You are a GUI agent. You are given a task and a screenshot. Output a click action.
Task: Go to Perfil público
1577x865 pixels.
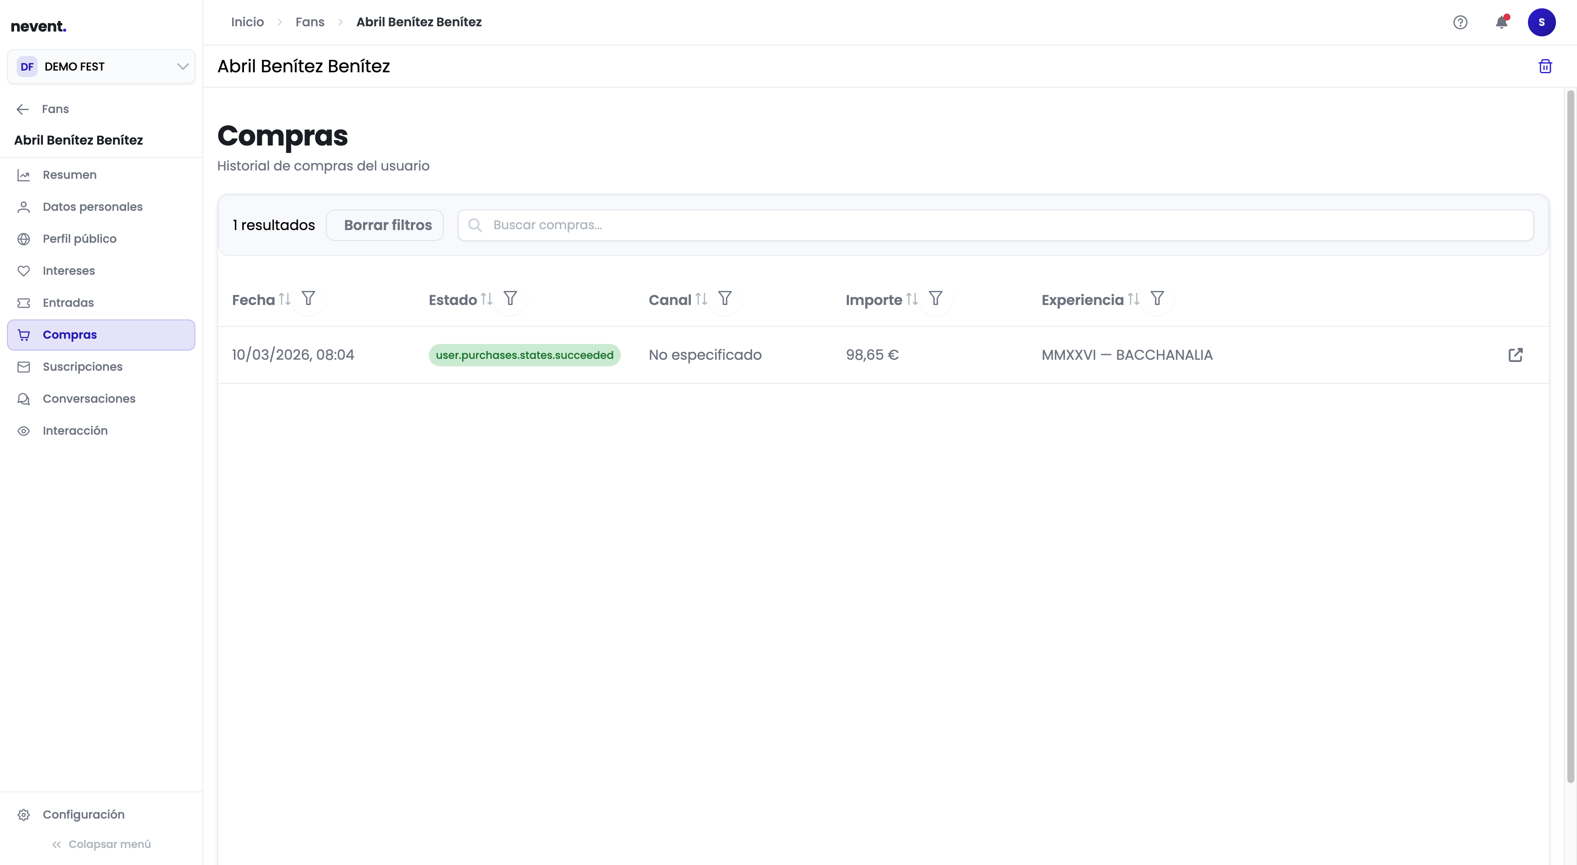(101, 239)
